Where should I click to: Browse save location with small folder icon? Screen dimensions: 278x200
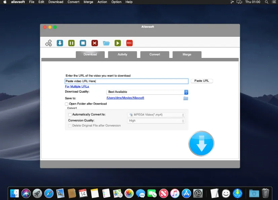tap(186, 98)
